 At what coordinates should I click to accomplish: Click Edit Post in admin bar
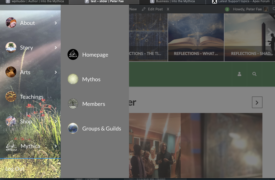pyautogui.click(x=155, y=9)
